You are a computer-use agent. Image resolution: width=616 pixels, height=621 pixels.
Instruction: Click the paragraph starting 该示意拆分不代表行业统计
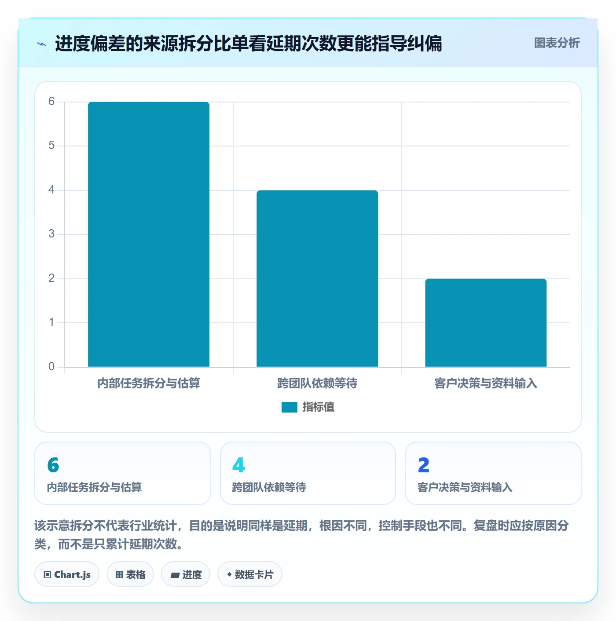pos(302,535)
